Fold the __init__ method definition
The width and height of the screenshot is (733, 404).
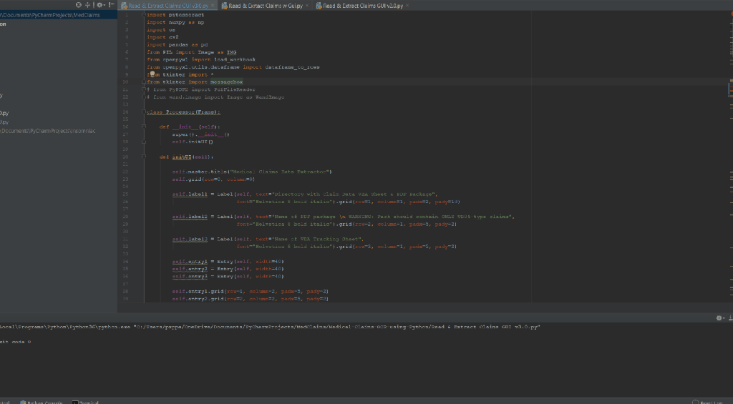click(x=144, y=127)
